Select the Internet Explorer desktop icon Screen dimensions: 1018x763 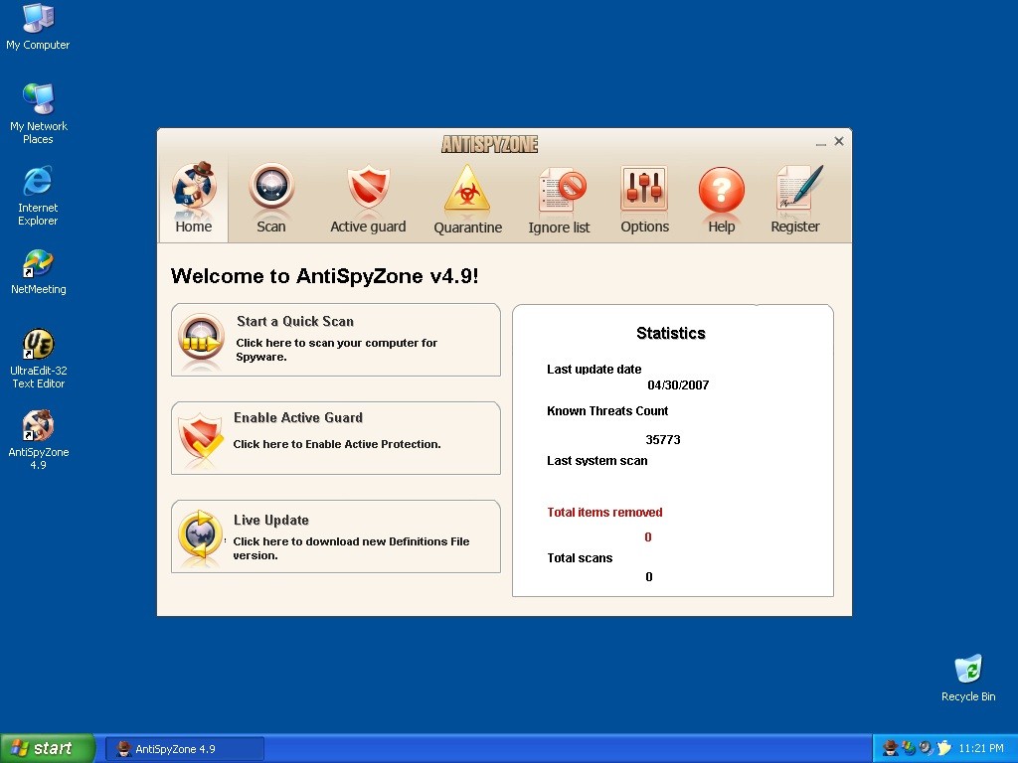click(38, 183)
